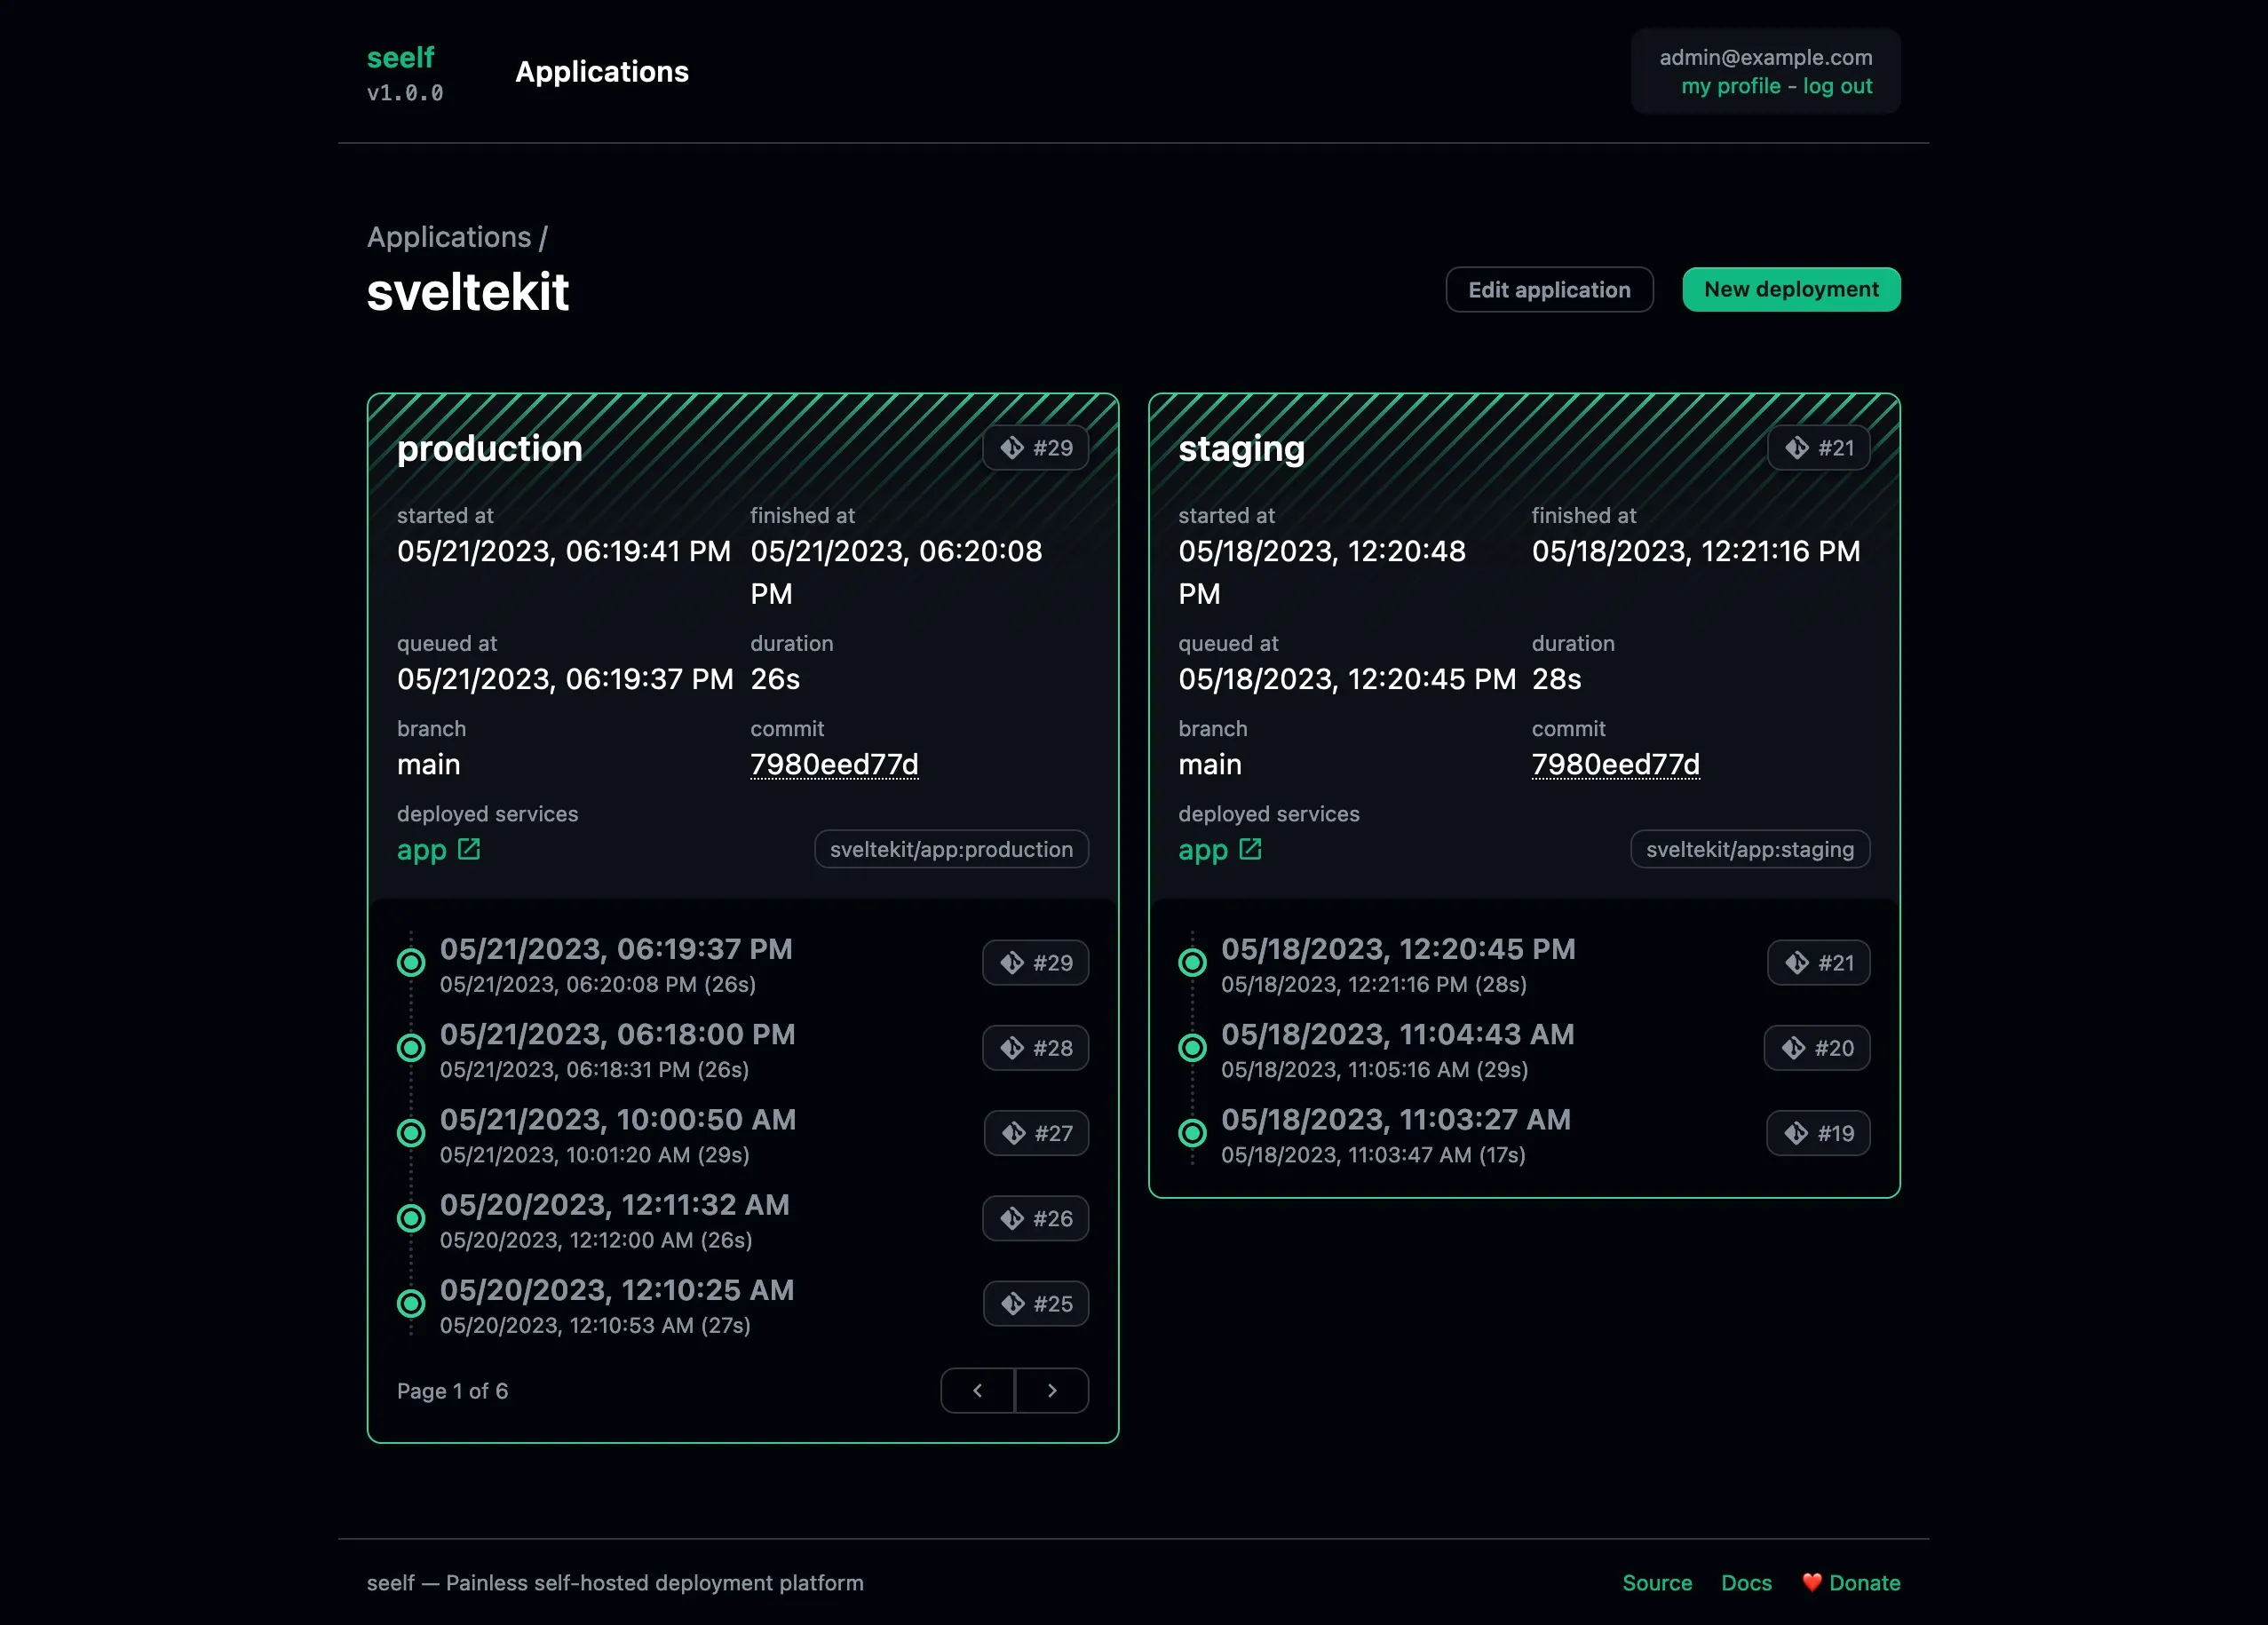
Task: Select the timeline dot for staging deployment #20
Action: [1192, 1047]
